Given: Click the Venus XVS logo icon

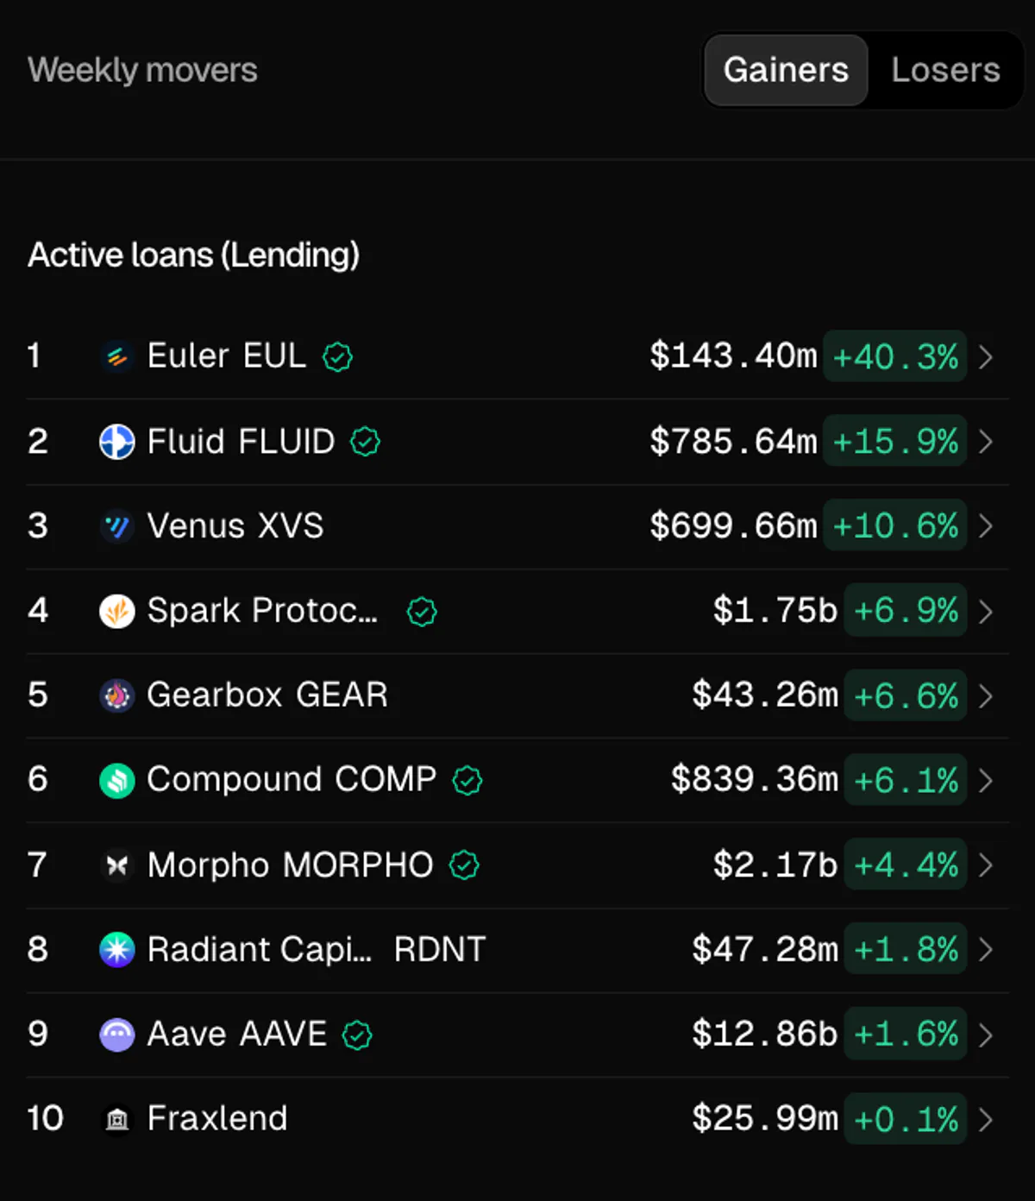Looking at the screenshot, I should [x=117, y=526].
